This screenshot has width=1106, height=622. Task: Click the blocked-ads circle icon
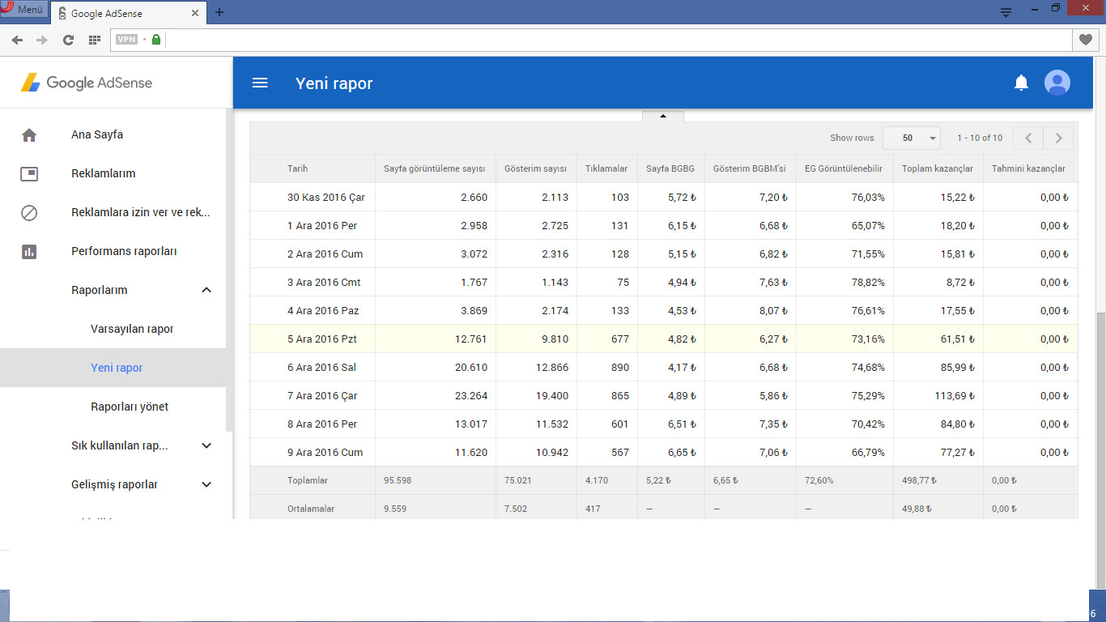(x=29, y=213)
